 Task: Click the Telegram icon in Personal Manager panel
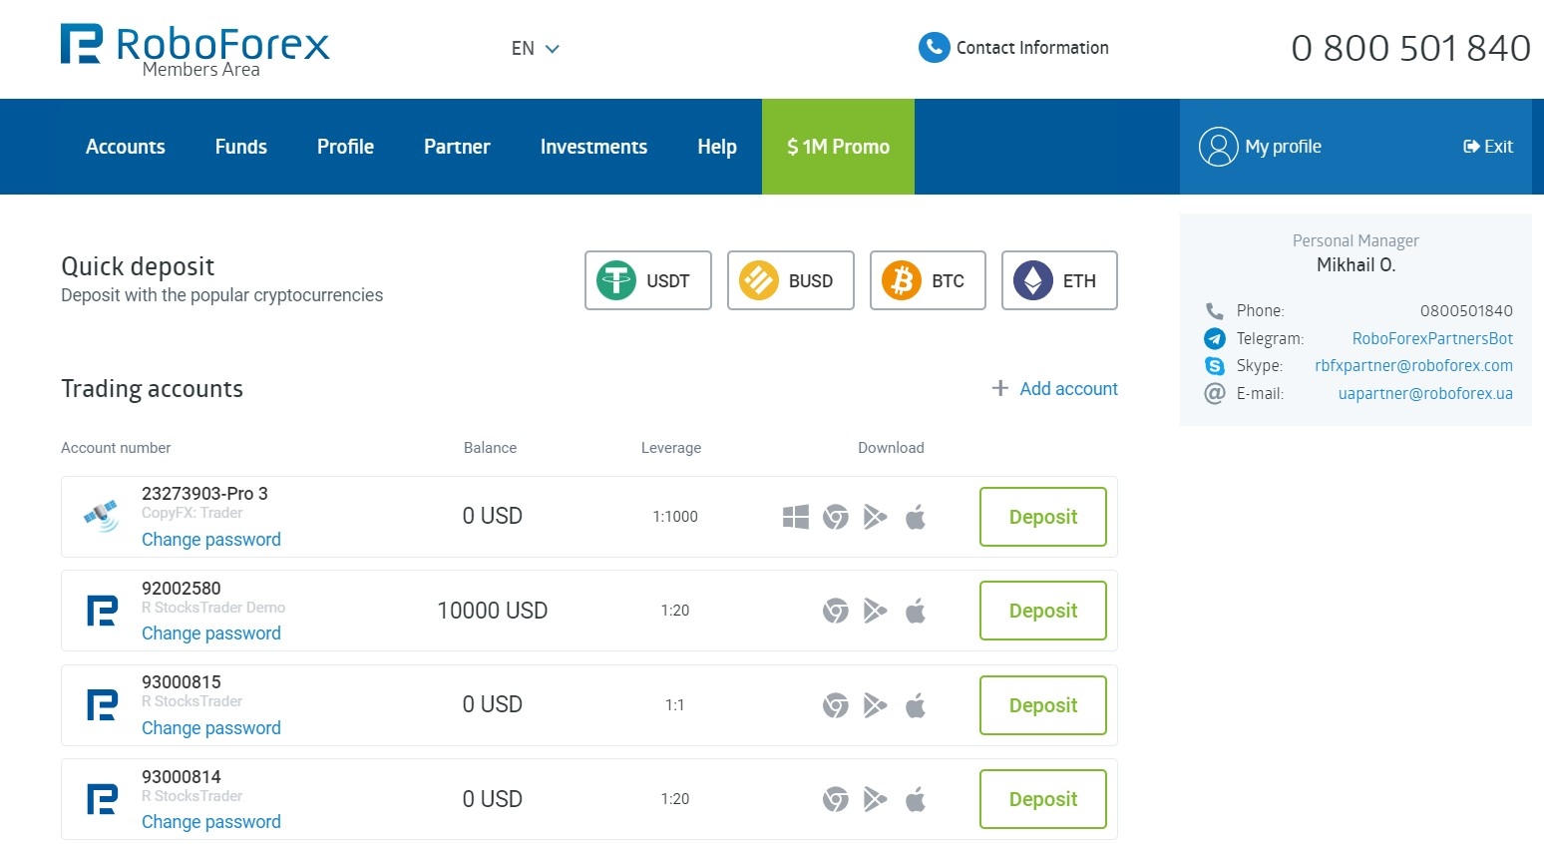(1215, 338)
